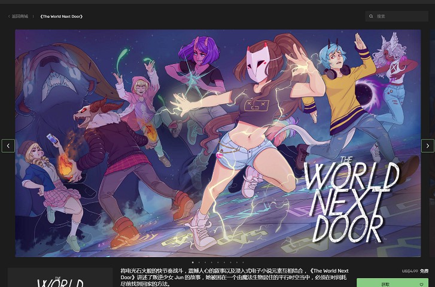Click the heart wishlist icon on green button
The image size is (435, 287).
(x=421, y=284)
